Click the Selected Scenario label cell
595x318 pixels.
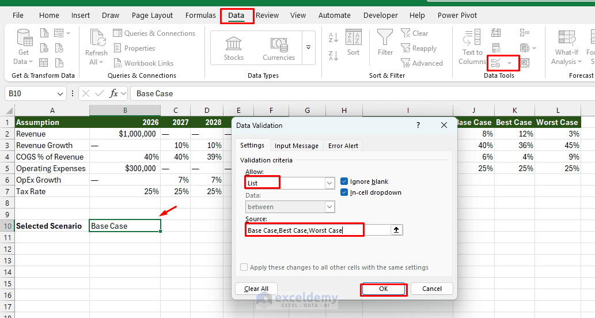(x=52, y=226)
